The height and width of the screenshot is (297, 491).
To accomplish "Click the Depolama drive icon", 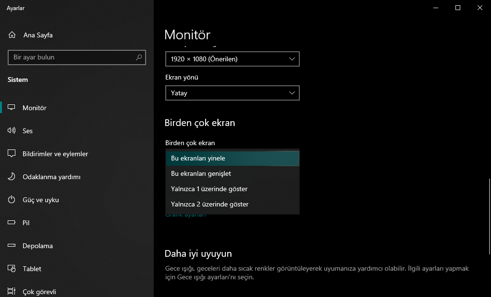I will pyautogui.click(x=12, y=245).
